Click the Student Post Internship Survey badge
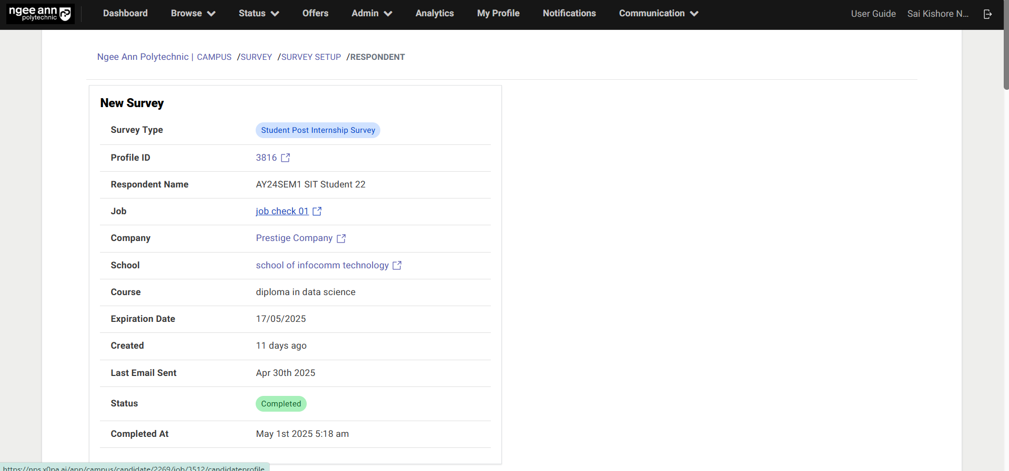Viewport: 1009px width, 471px height. (318, 130)
